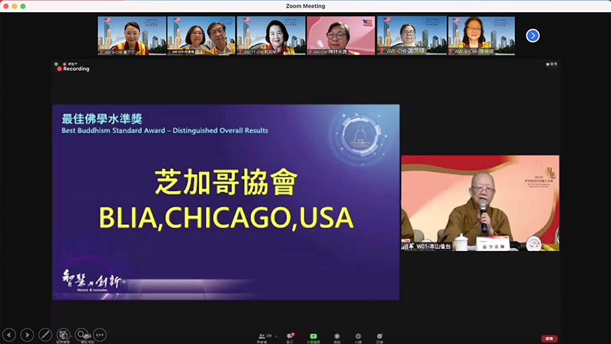
Task: Click the magnifier zoom icon
Action: 81,334
